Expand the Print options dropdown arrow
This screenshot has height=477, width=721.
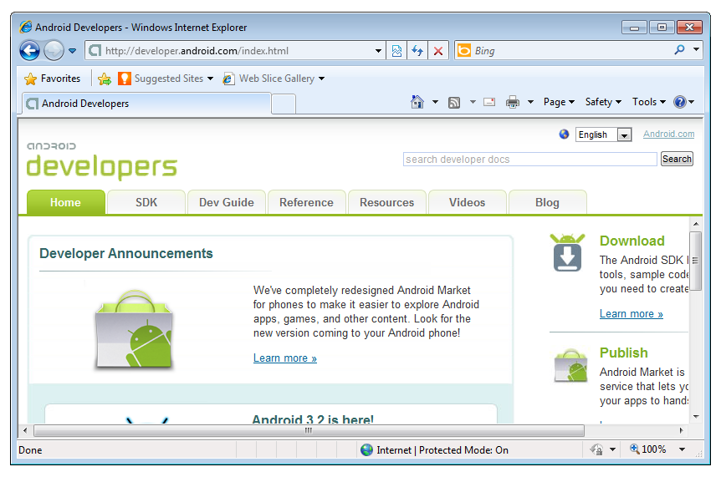click(530, 102)
